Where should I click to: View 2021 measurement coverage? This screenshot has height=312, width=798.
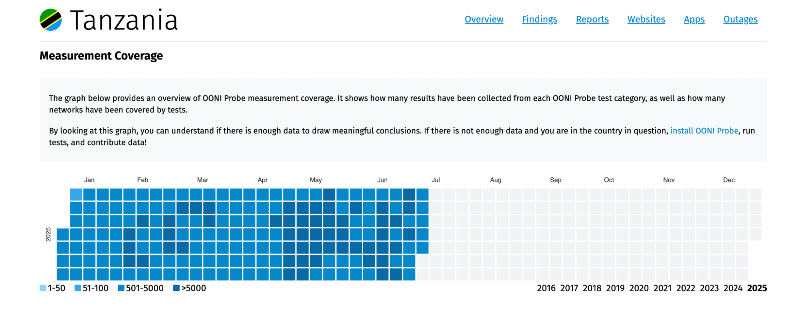click(662, 288)
